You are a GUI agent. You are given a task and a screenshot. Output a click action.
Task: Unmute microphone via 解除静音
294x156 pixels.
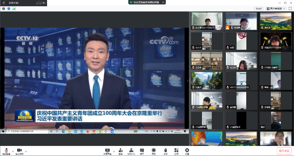pos(6,151)
